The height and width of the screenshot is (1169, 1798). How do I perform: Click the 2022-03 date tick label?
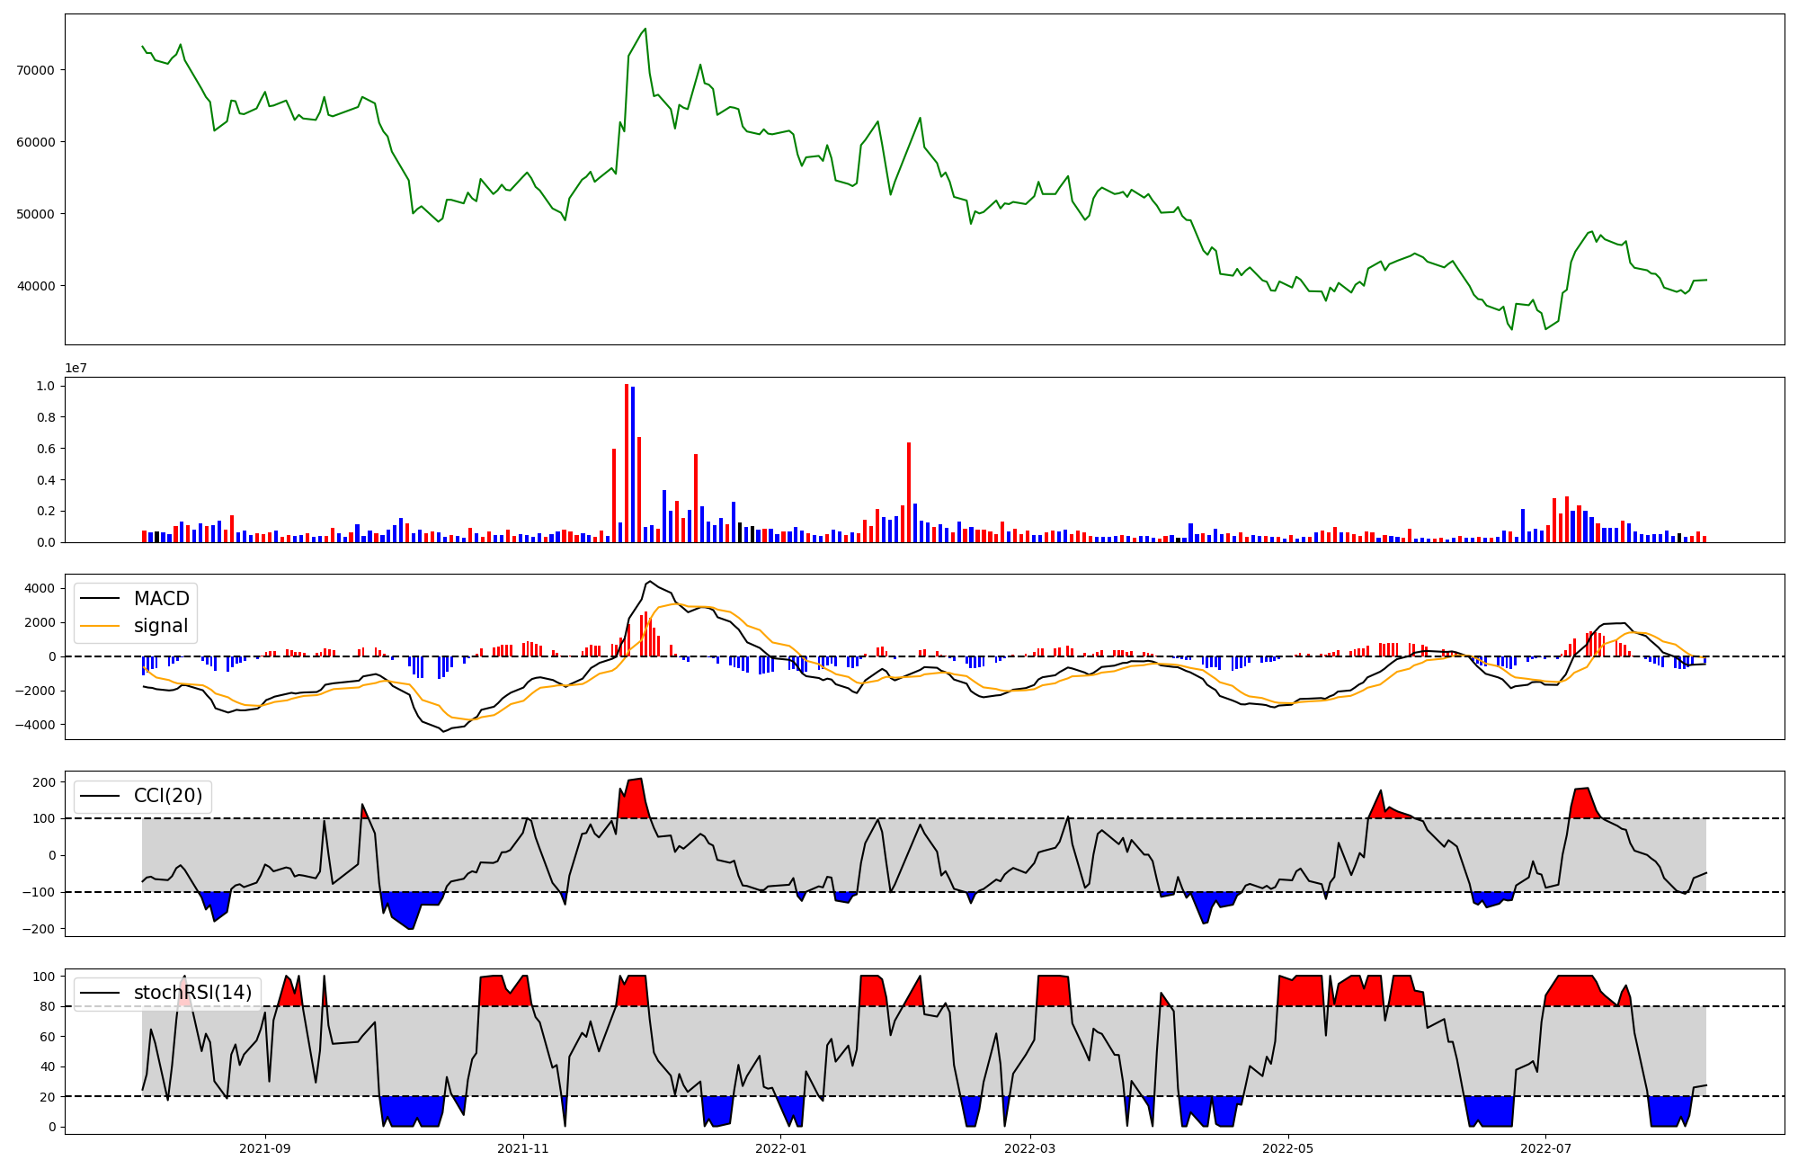(x=1029, y=1148)
